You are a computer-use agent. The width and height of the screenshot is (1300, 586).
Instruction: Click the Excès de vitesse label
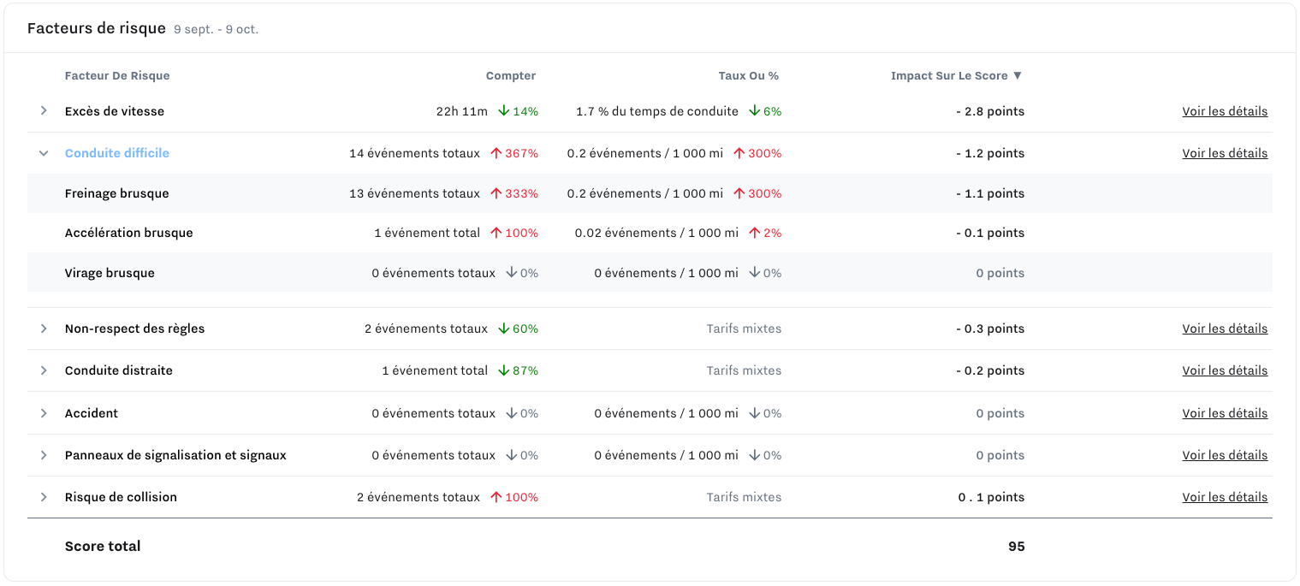point(115,111)
